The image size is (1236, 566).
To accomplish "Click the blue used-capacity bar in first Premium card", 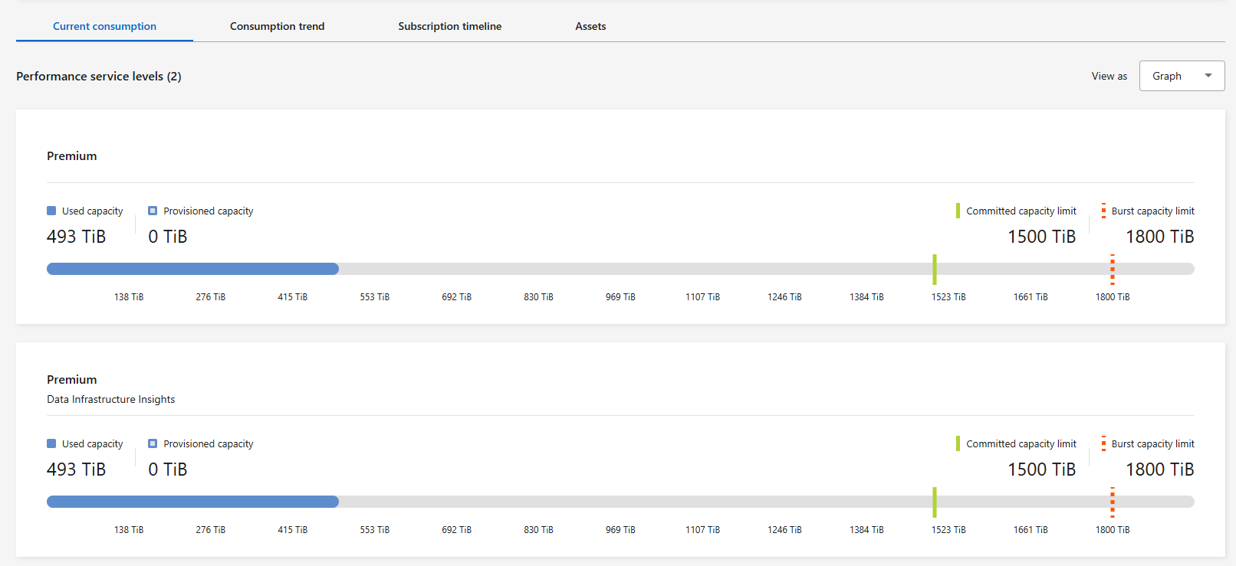I will 192,269.
